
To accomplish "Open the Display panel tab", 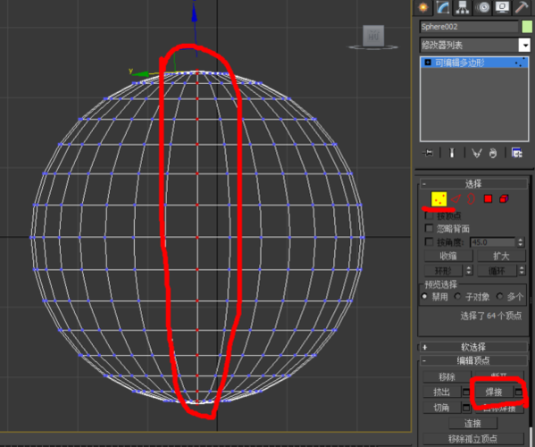I will click(x=502, y=7).
